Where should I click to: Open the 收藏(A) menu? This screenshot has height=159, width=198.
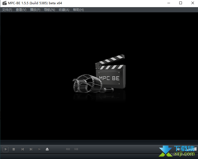[64, 10]
